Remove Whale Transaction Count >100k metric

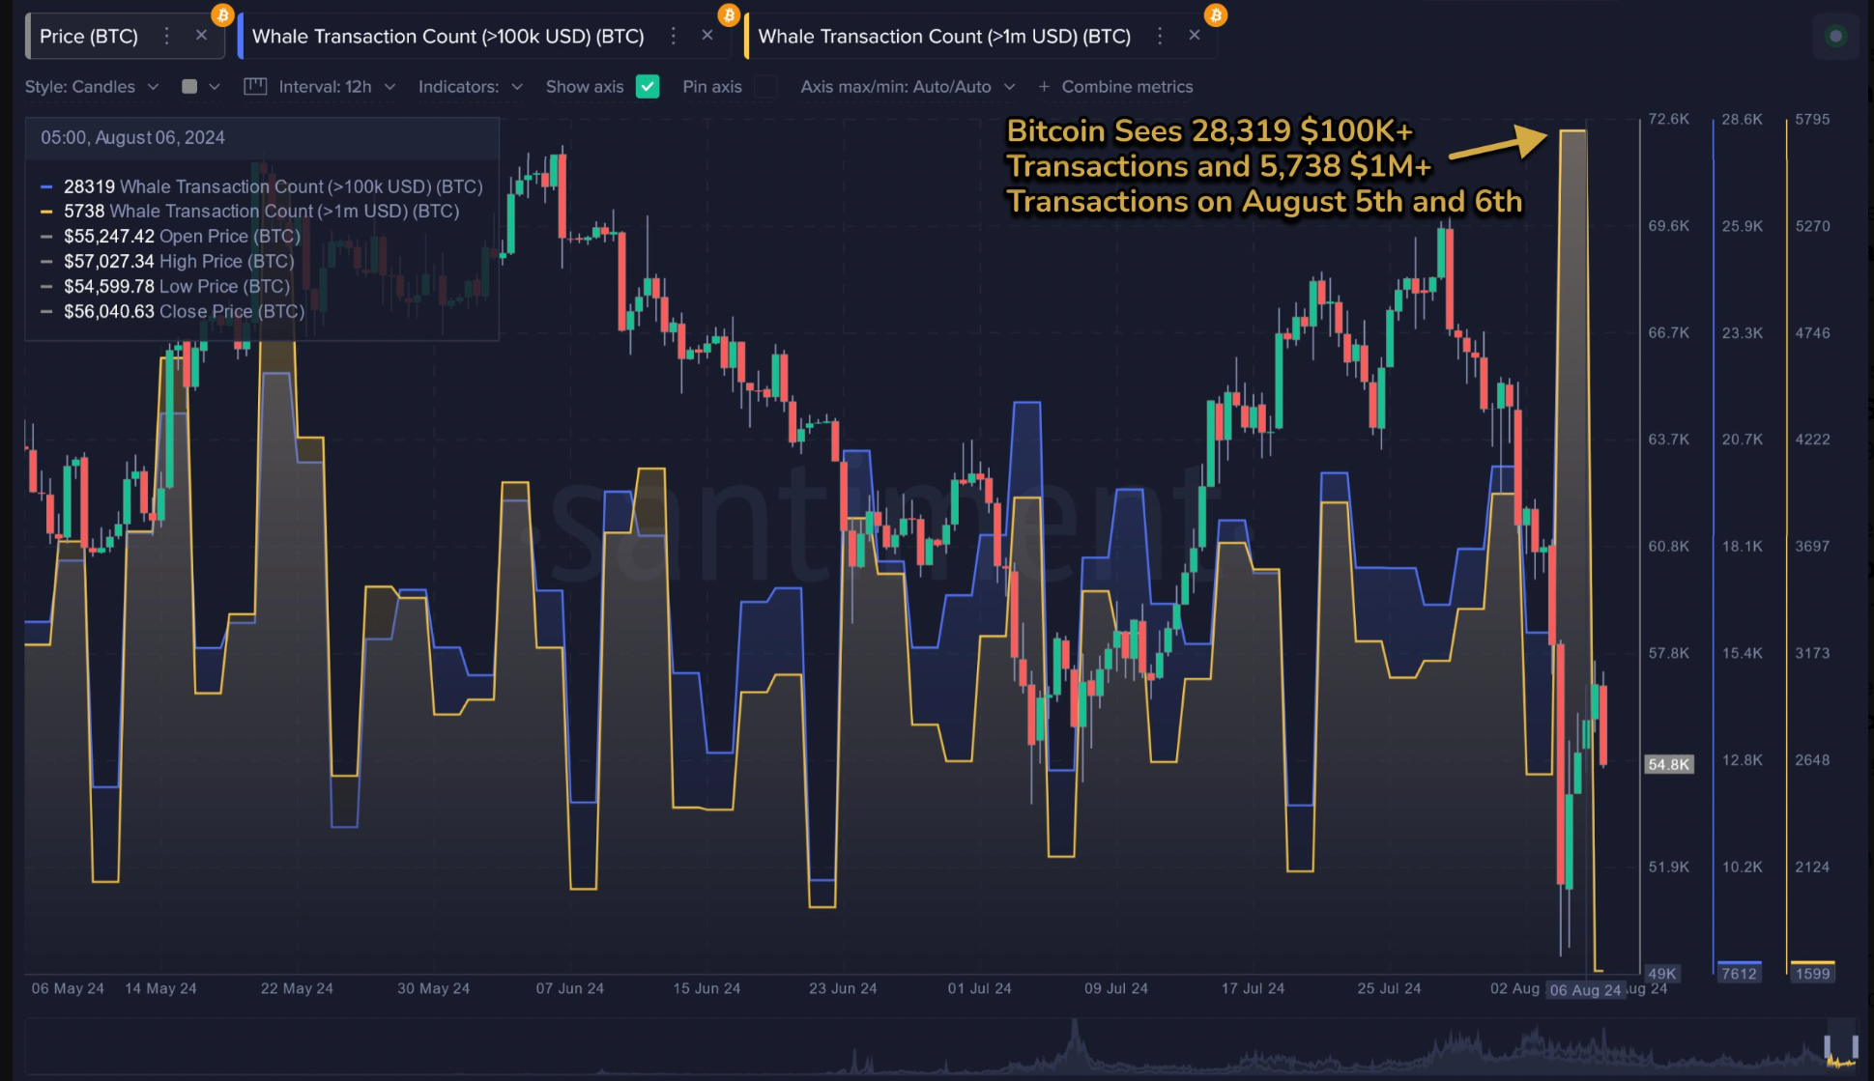[707, 36]
